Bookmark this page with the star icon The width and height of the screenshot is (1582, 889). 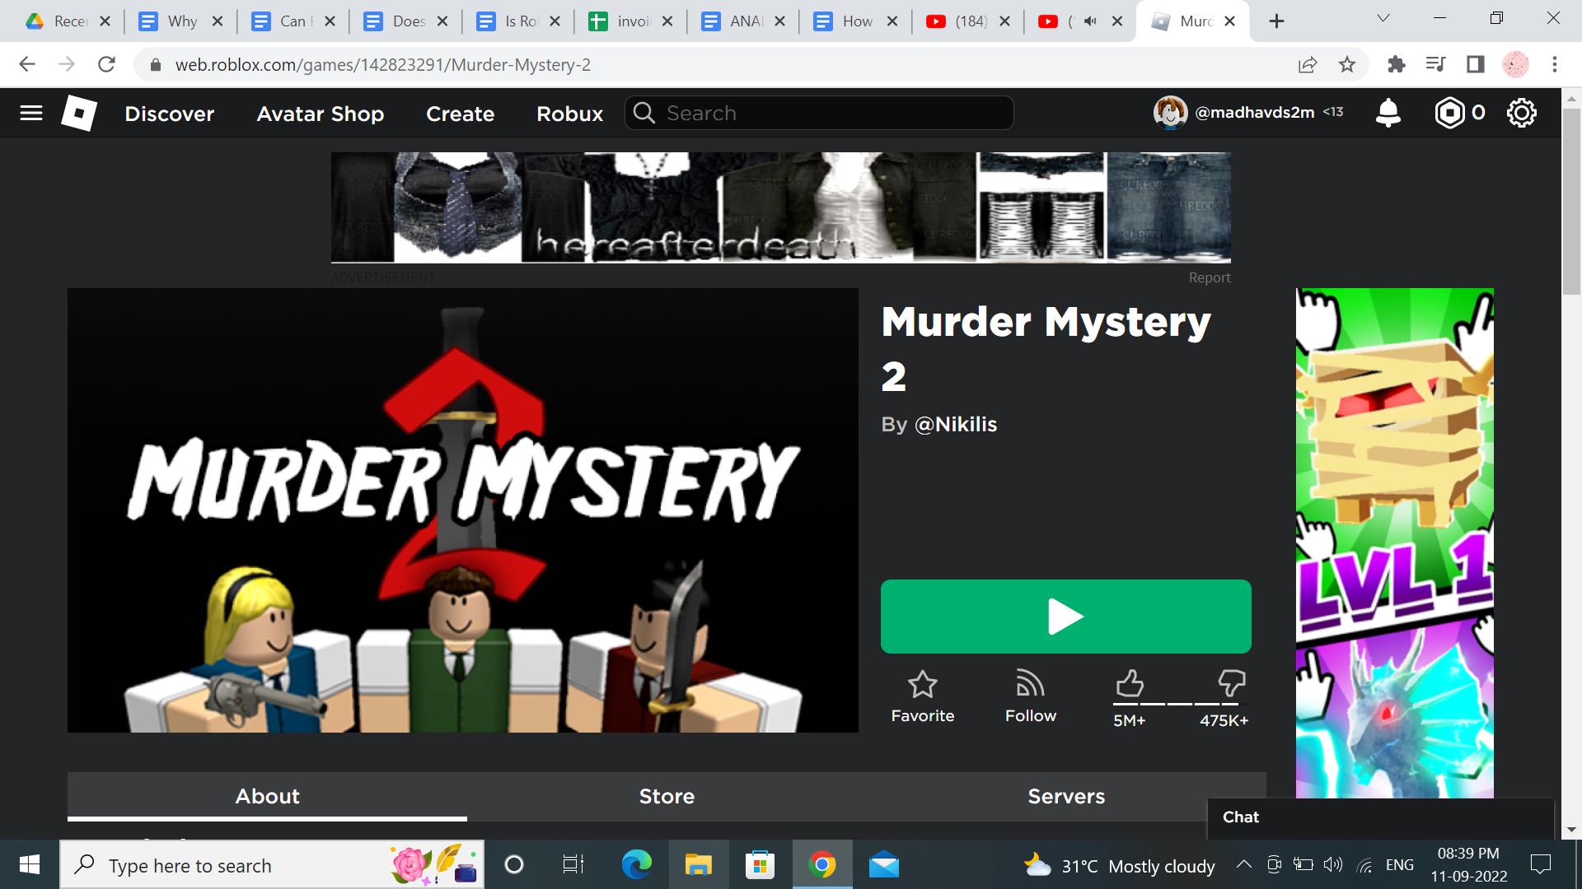1347,64
